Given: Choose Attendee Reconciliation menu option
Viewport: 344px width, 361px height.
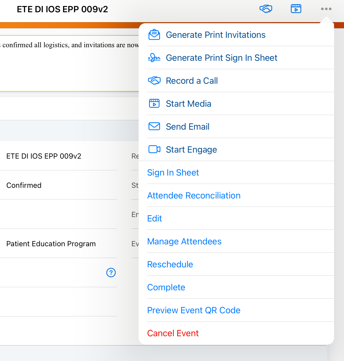Looking at the screenshot, I should coord(194,195).
